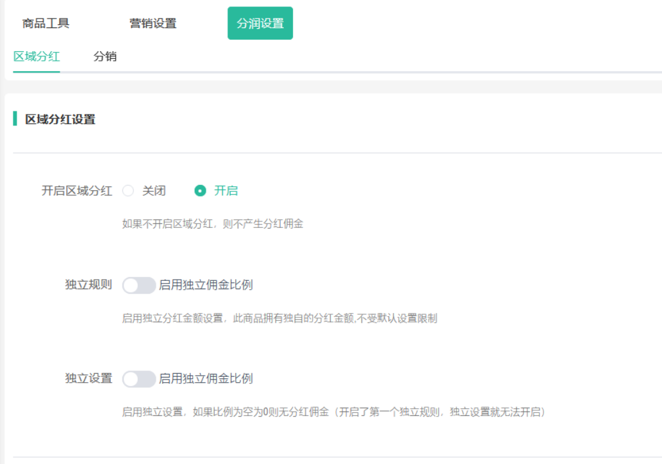Click the 开启区域分红 field label
This screenshot has width=662, height=464.
[77, 191]
